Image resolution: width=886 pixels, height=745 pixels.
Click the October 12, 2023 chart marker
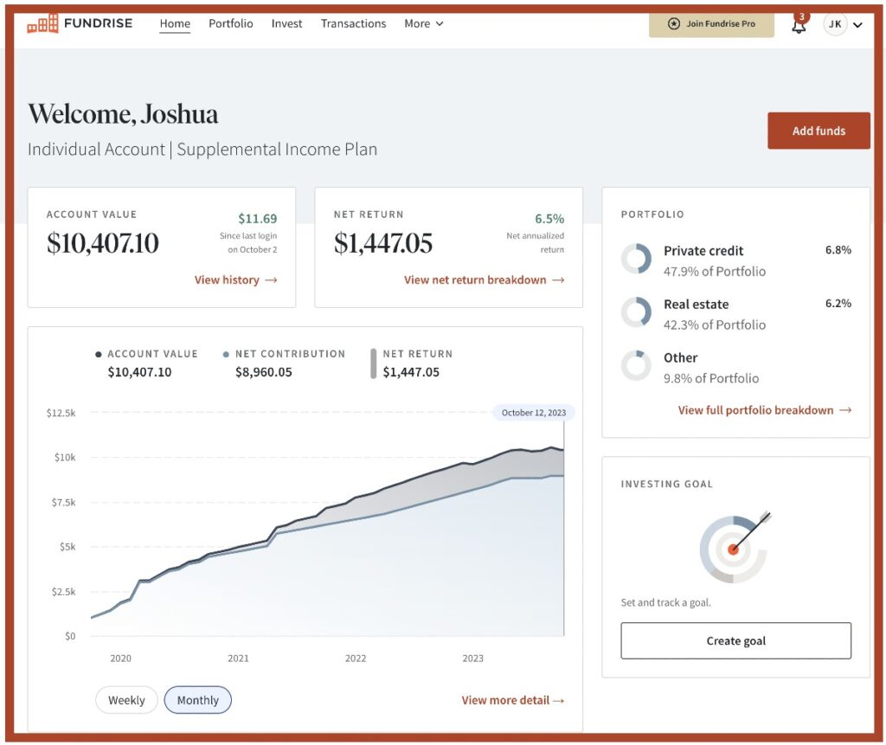(533, 413)
